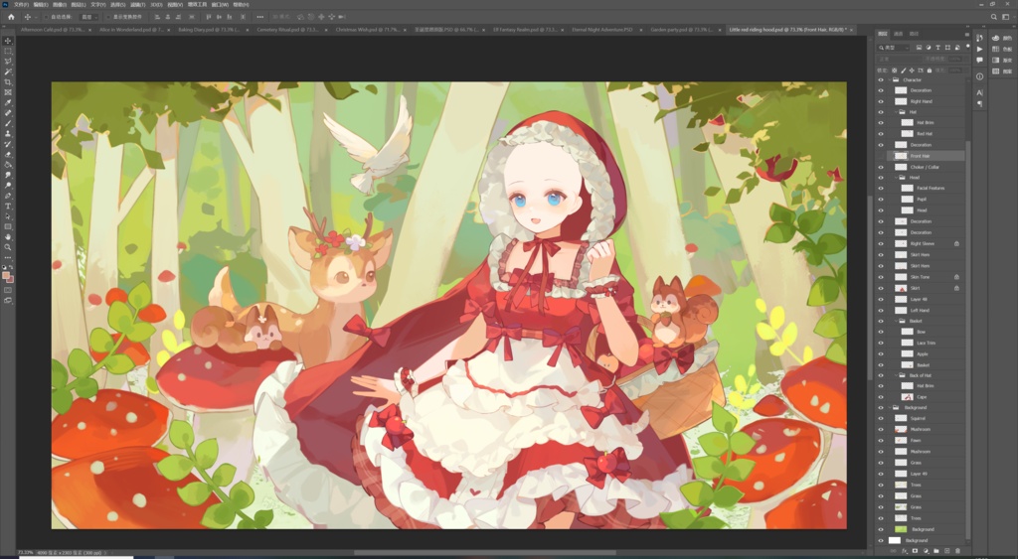Viewport: 1018px width, 559px height.
Task: Select the Move tool in the toolbox
Action: tap(8, 41)
